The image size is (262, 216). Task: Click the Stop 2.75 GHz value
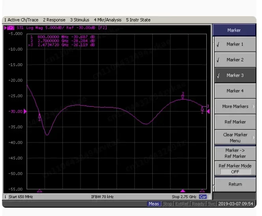point(184,197)
